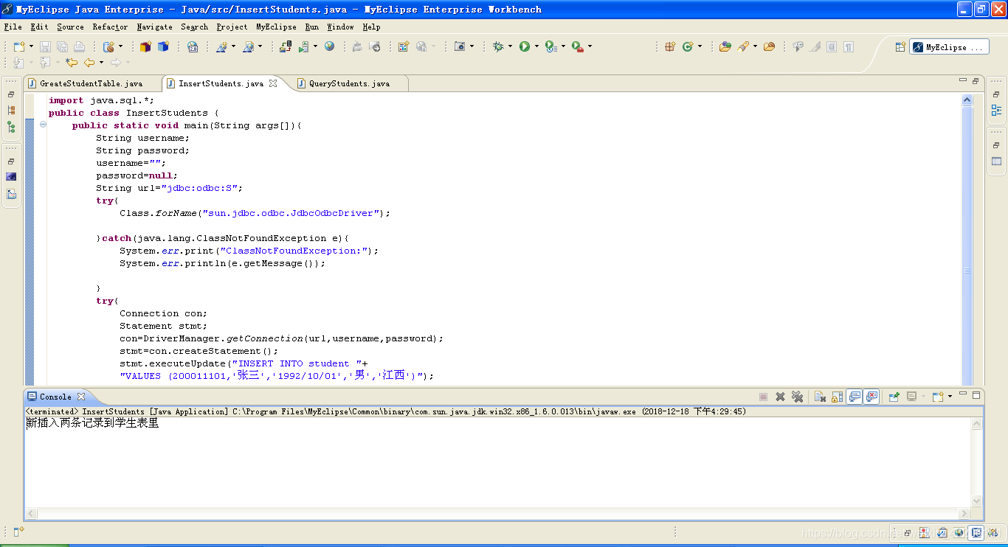Click the Open Perspective icon

point(900,46)
